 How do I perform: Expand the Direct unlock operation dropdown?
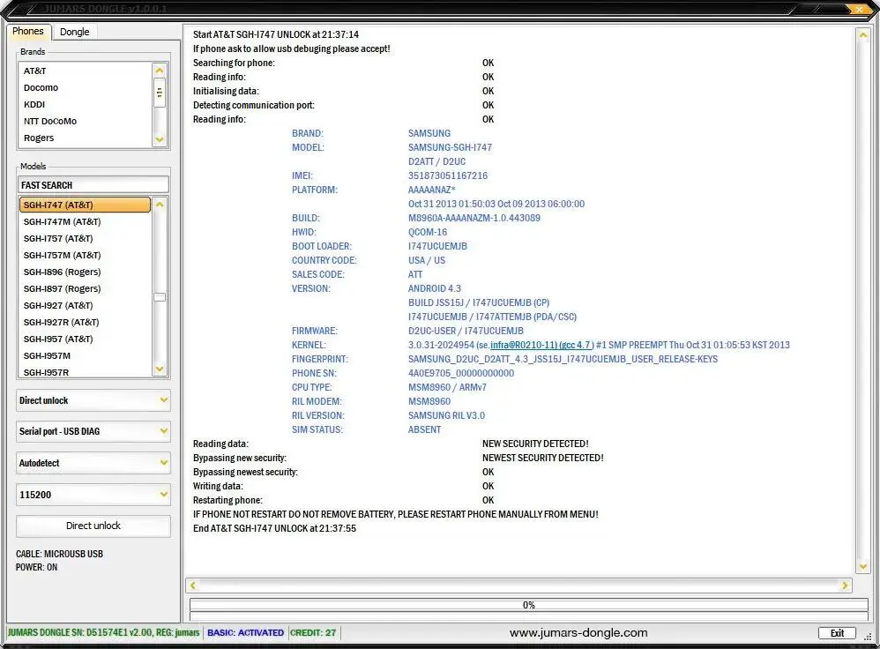pos(164,400)
